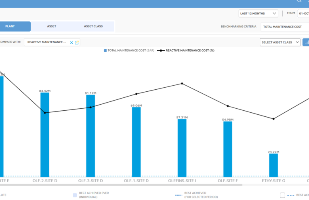This screenshot has width=309, height=200.
Task: Click the search icon in header
Action: pyautogui.click(x=299, y=0)
